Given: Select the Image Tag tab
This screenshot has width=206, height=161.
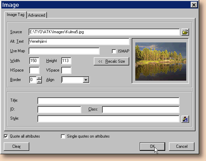Looking at the screenshot, I should 15,15.
